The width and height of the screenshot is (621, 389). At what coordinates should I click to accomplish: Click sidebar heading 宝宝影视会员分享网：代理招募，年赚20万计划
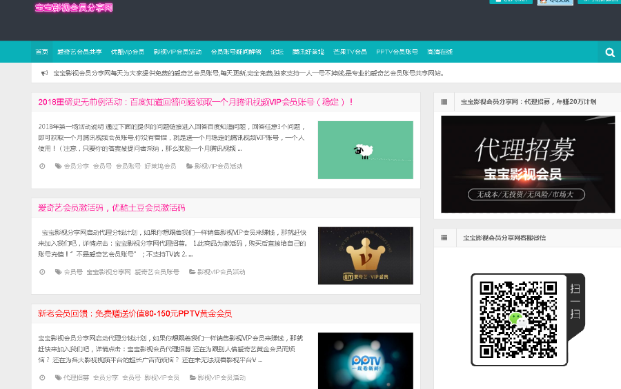(x=529, y=102)
